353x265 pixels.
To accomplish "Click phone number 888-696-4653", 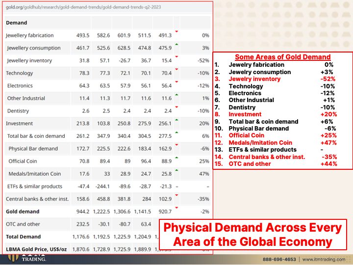I will [279, 260].
